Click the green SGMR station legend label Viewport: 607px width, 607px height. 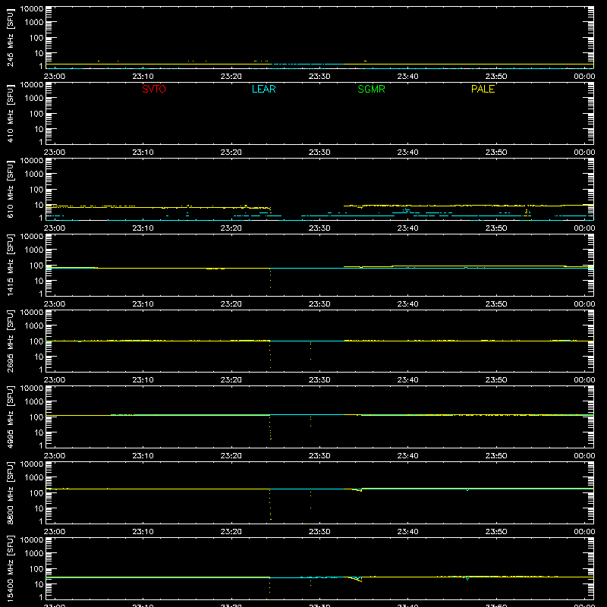pos(371,89)
